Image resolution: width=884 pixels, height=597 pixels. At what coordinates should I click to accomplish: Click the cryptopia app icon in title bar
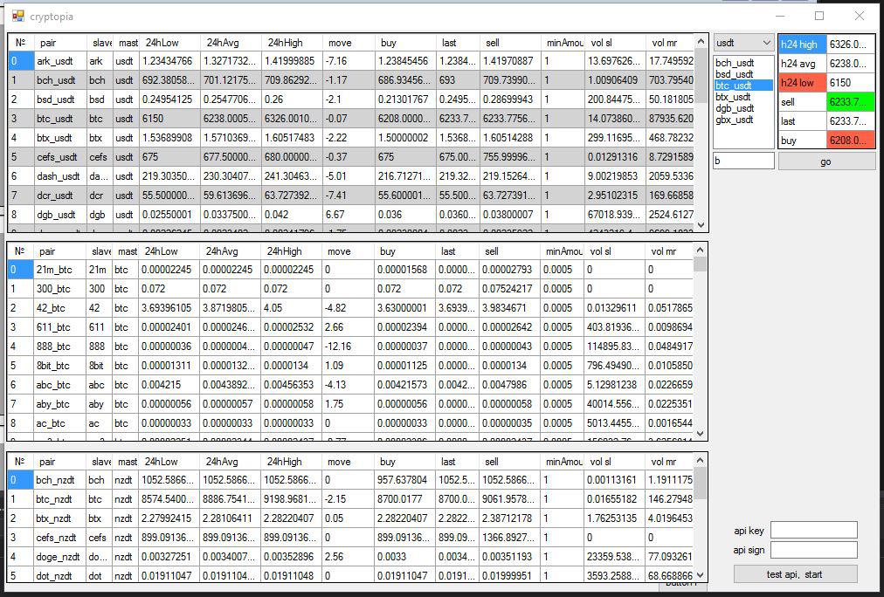(18, 16)
